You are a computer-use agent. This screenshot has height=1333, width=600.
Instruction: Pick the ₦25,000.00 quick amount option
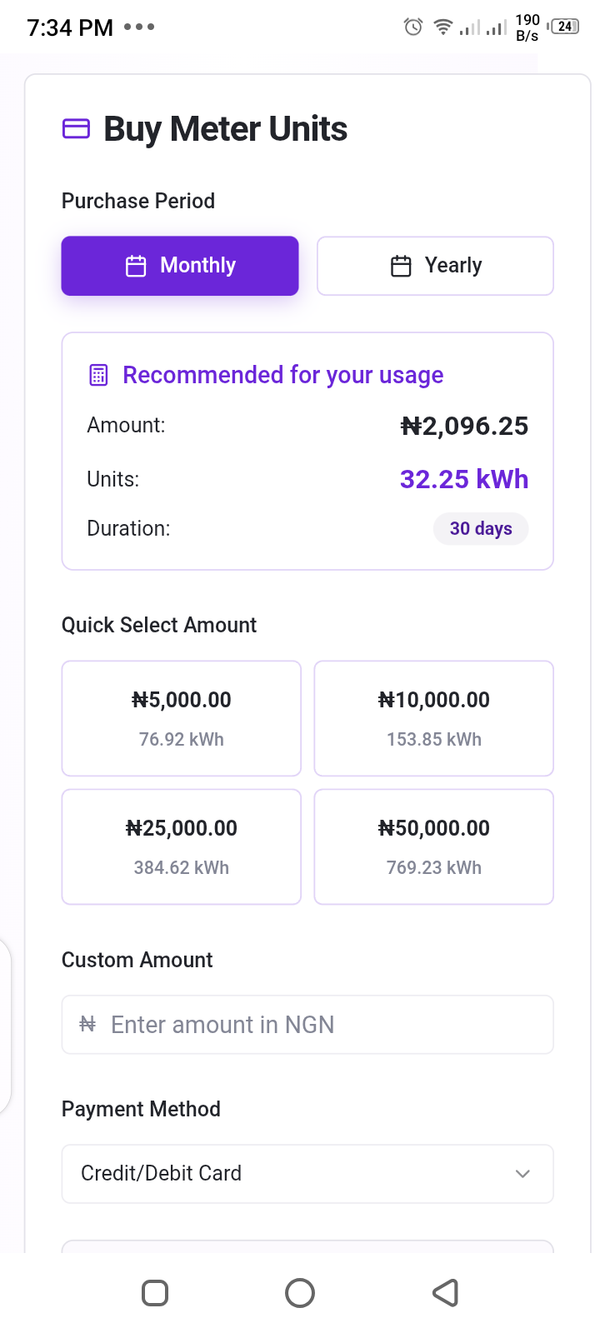[182, 846]
